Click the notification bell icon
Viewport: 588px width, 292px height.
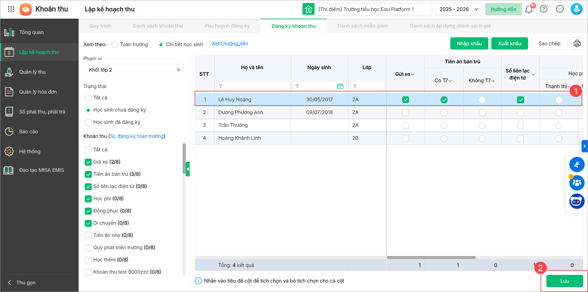[529, 9]
